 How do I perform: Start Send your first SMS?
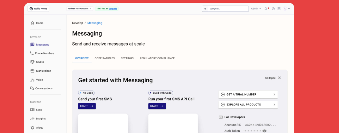87,106
